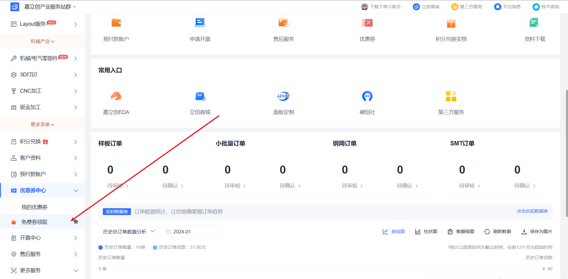The height and width of the screenshot is (279, 568).
Task: Open the 历史总订单数据分析 dropdown
Action: tap(129, 232)
